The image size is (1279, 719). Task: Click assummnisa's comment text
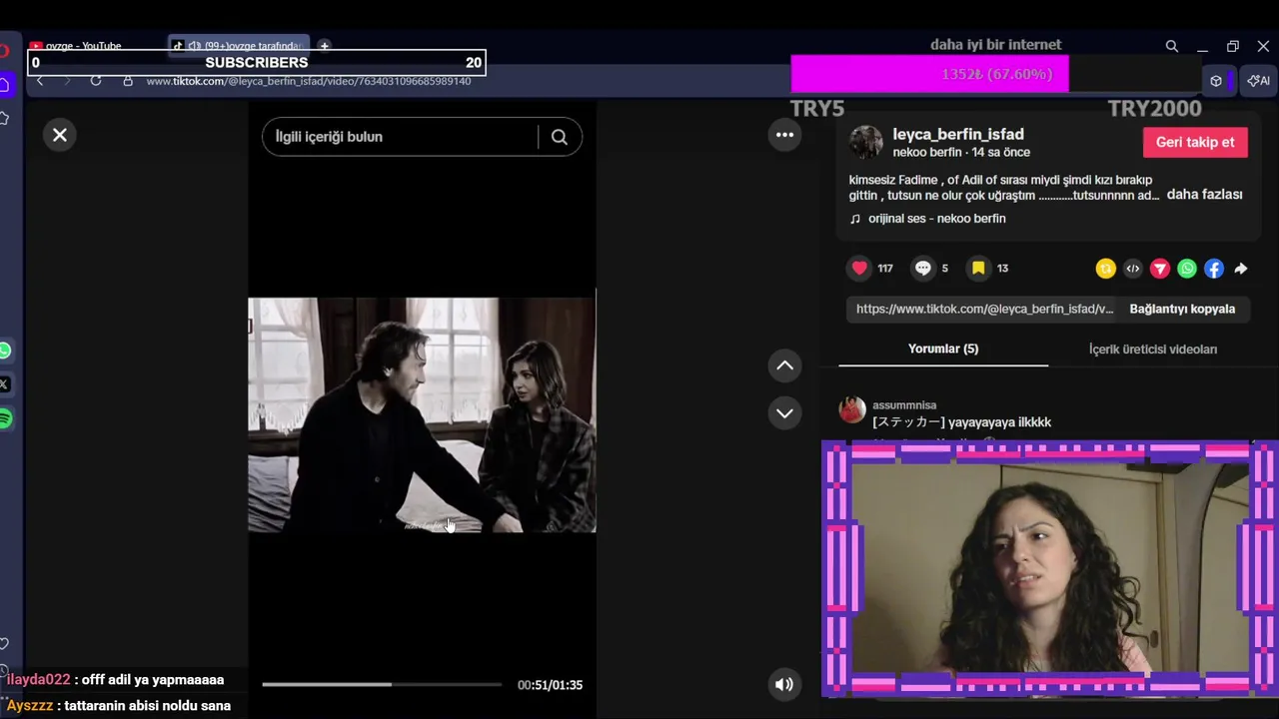coord(962,422)
